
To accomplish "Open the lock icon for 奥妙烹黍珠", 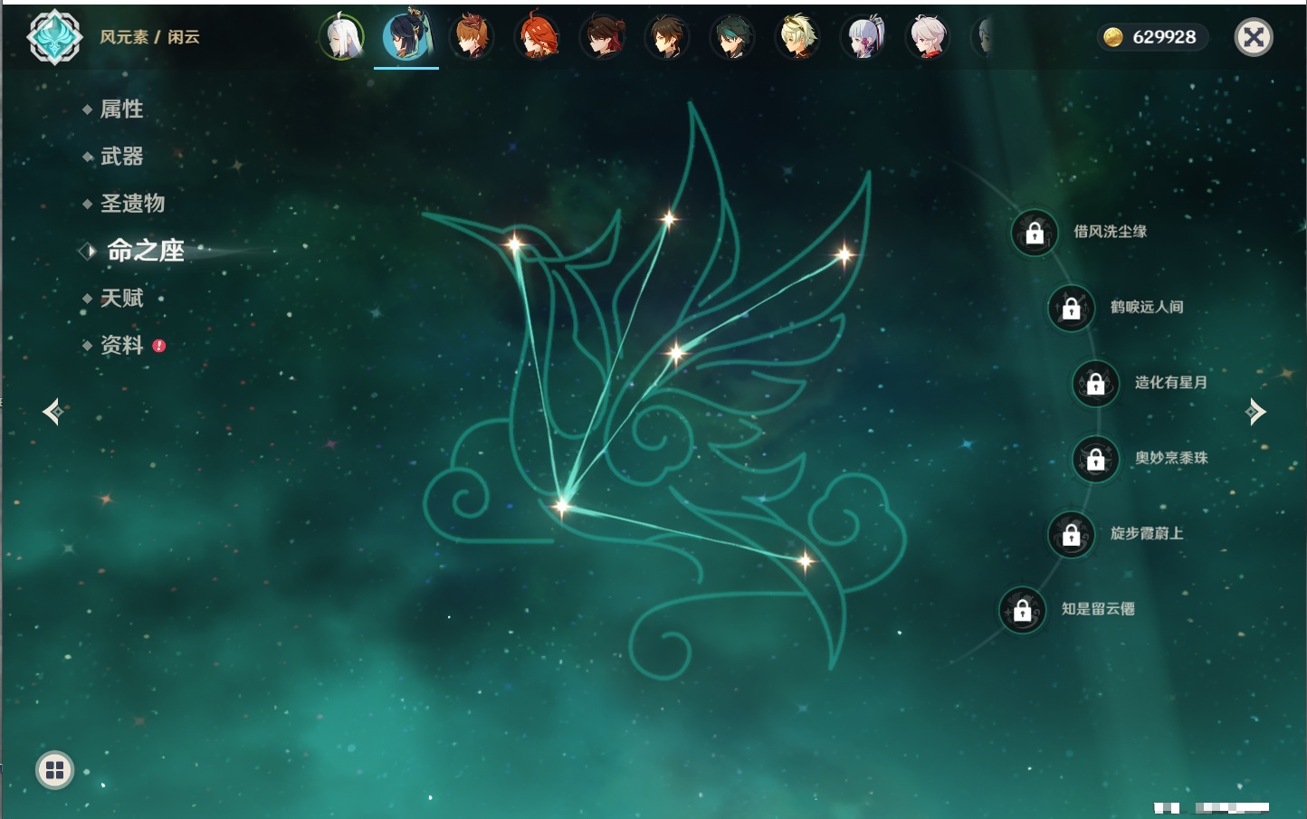I will pos(1096,459).
